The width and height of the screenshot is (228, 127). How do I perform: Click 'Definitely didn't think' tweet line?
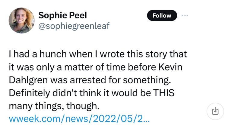point(92,93)
